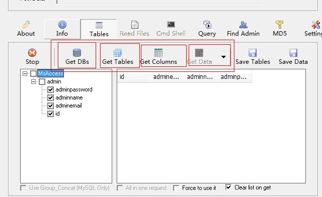Select the Tables tab

click(x=99, y=29)
